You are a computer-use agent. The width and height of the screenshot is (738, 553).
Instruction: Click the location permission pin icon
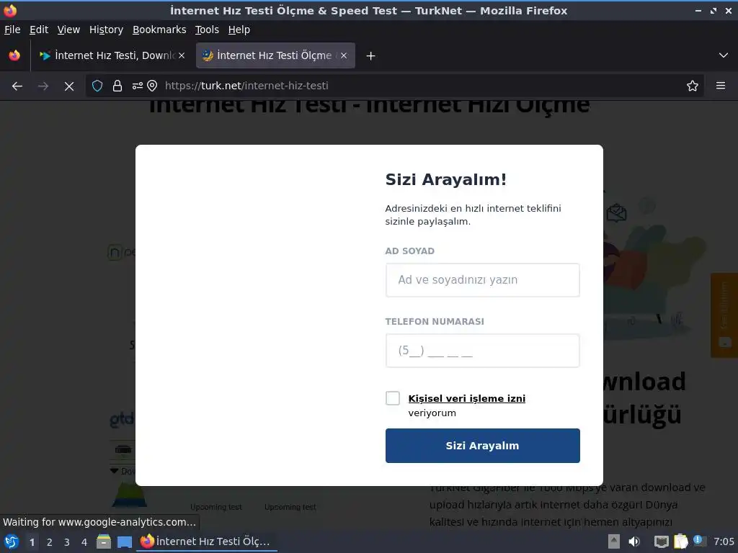coord(152,86)
